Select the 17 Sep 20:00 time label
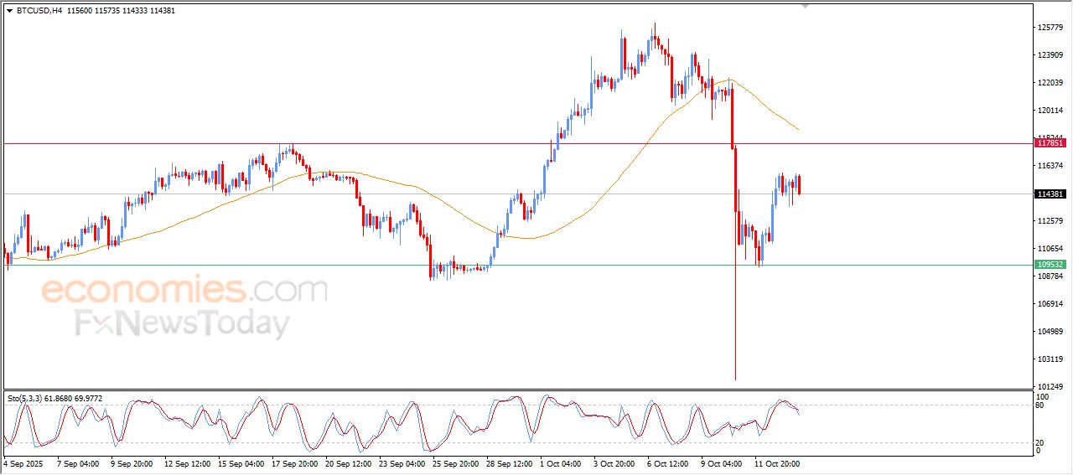1073x475 pixels. tap(292, 463)
